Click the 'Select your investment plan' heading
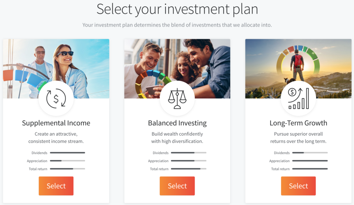Screen dimensions: 354x205 tap(177, 9)
